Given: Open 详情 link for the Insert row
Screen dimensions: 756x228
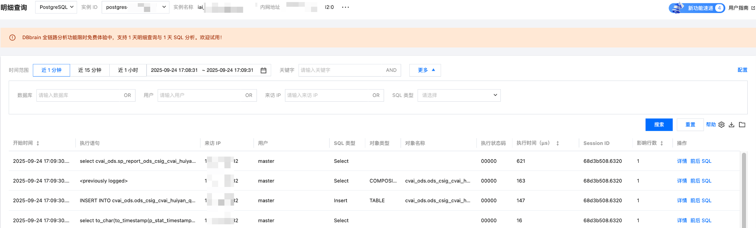Looking at the screenshot, I should [682, 201].
